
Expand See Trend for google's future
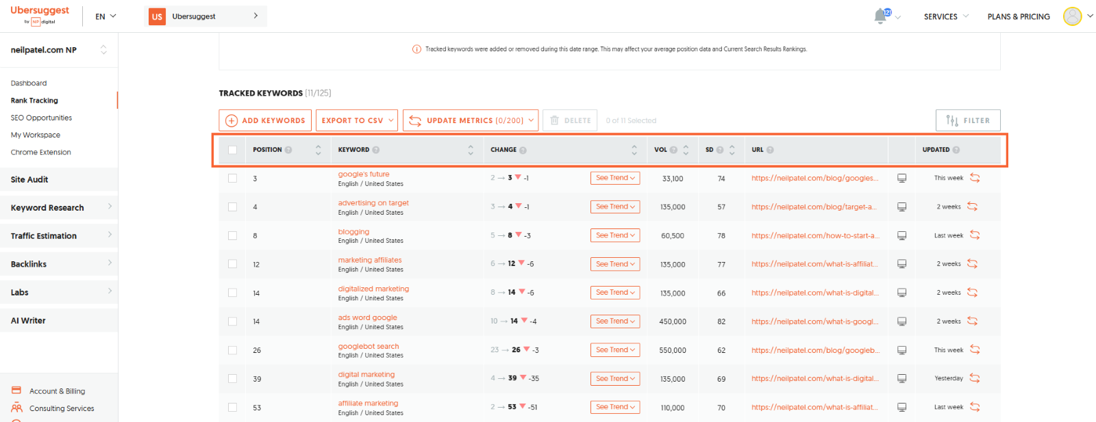pos(615,178)
